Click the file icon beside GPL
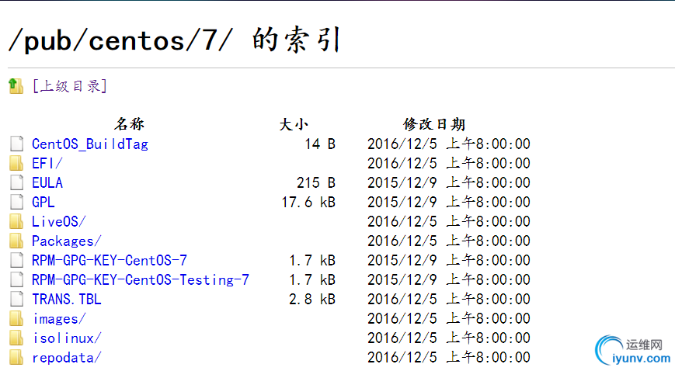 pos(17,203)
